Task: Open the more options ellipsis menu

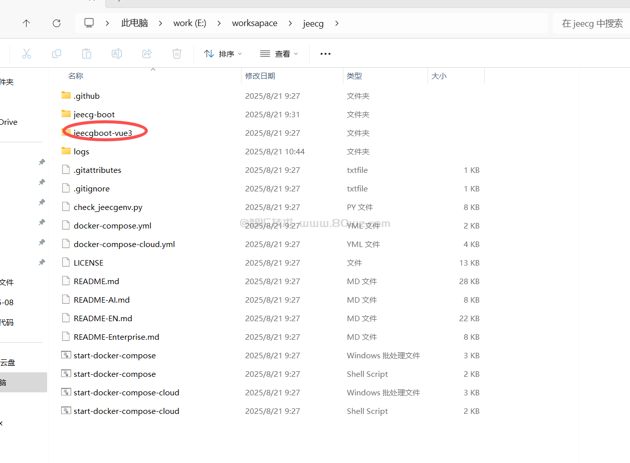Action: (x=325, y=54)
